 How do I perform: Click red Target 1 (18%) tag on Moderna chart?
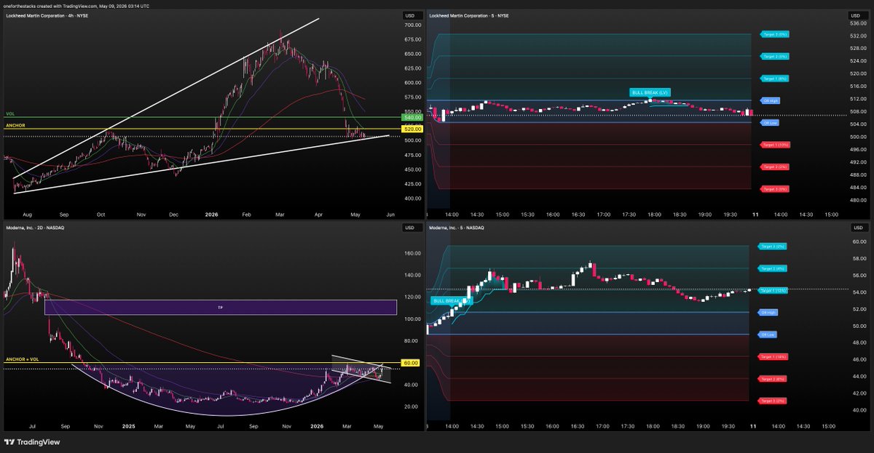(774, 357)
